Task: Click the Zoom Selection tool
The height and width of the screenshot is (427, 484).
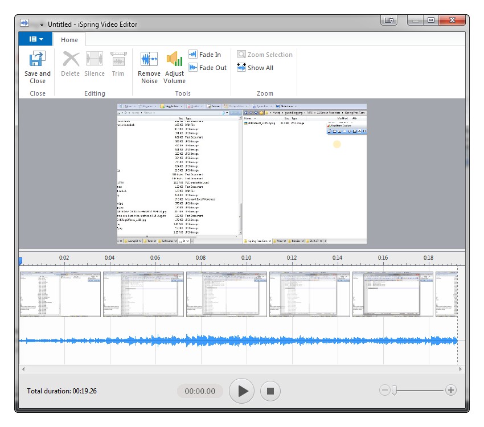Action: [x=265, y=55]
